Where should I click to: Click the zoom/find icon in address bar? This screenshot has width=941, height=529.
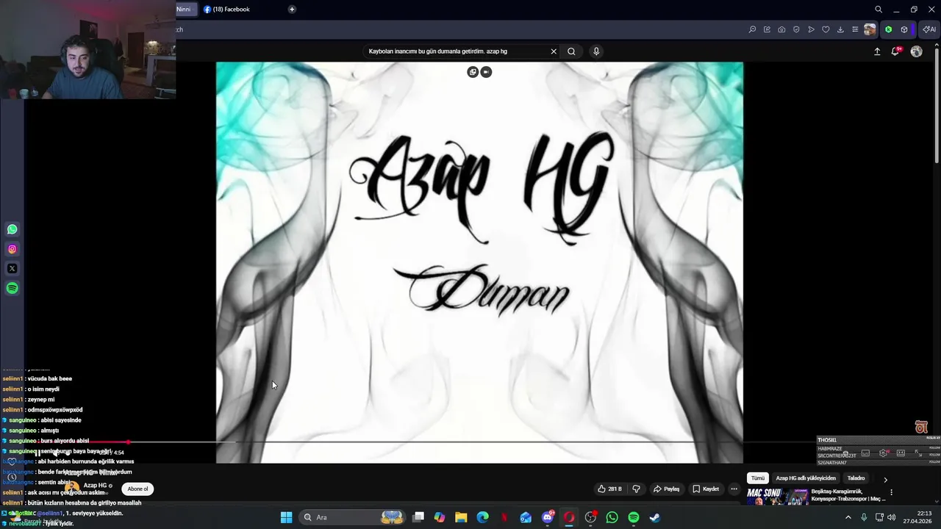point(752,29)
